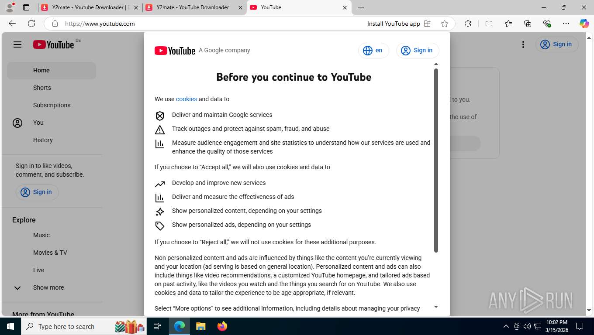Open the browser Extensions icon
The width and height of the screenshot is (594, 335).
click(x=468, y=24)
